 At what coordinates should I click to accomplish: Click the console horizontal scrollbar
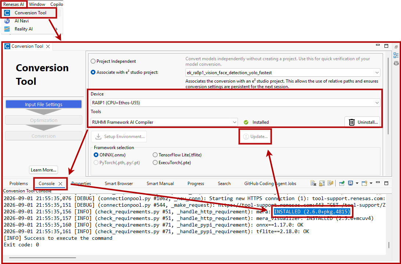click(x=43, y=258)
